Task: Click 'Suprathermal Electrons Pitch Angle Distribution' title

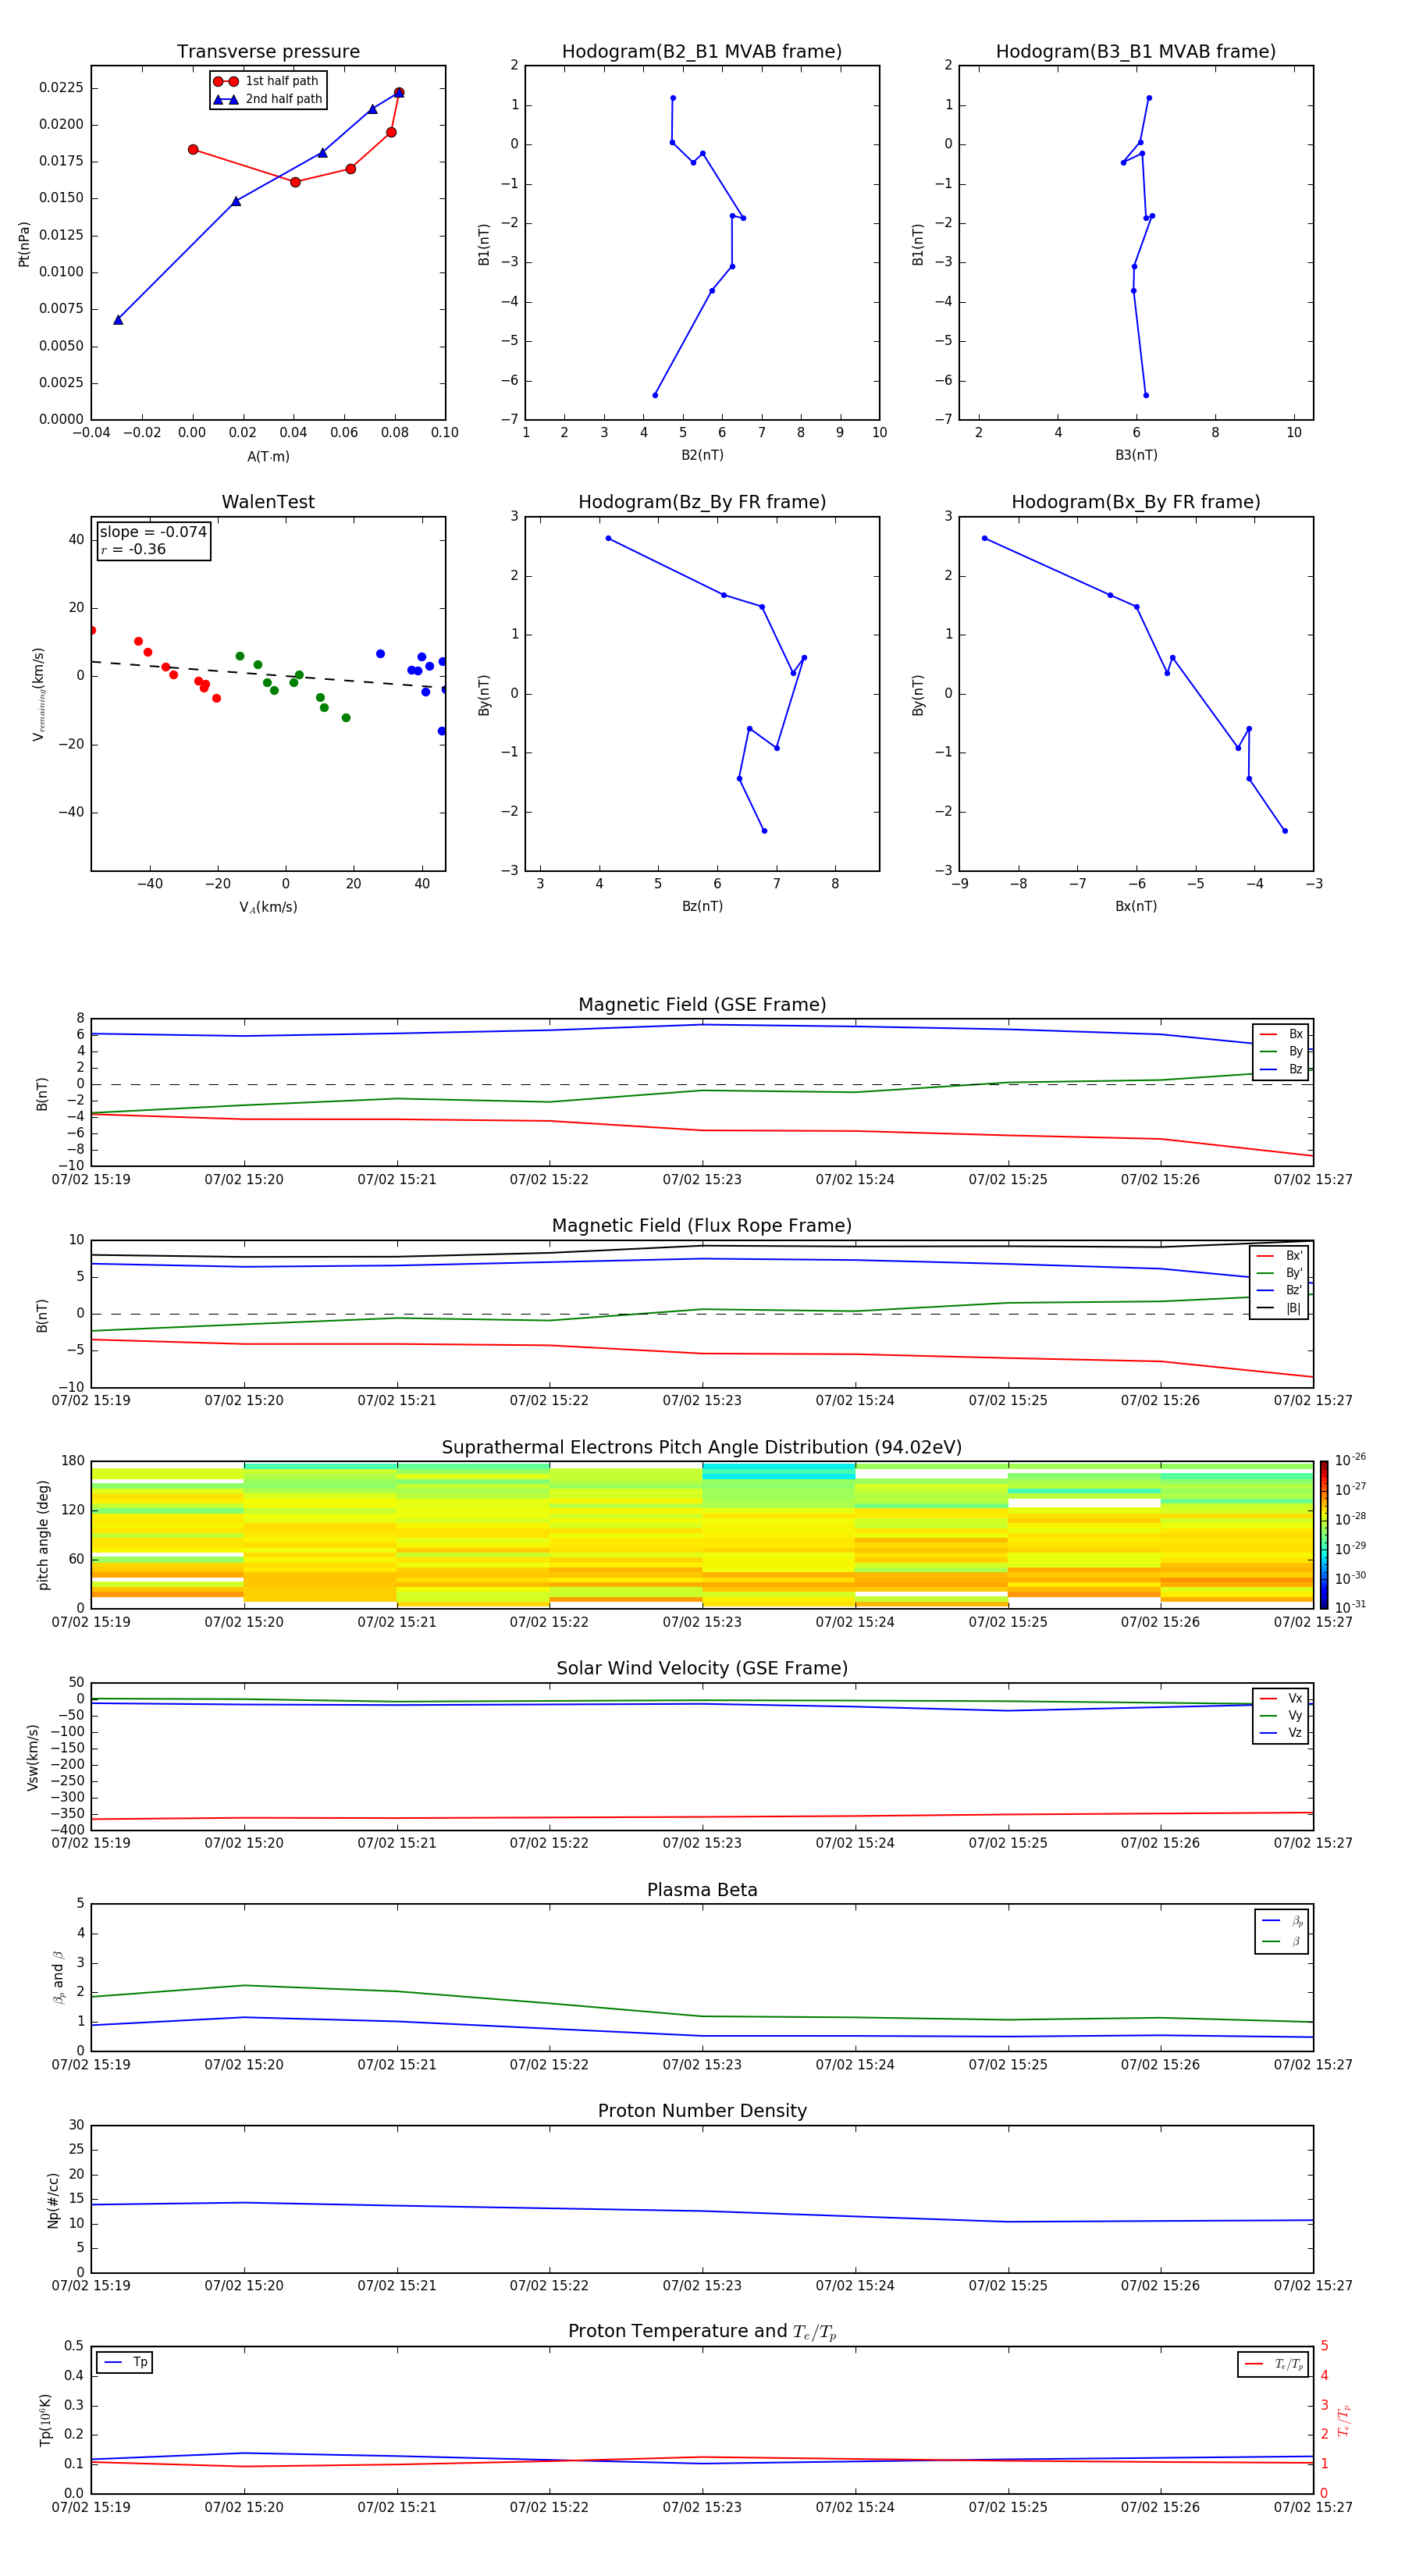Action: (702, 1448)
